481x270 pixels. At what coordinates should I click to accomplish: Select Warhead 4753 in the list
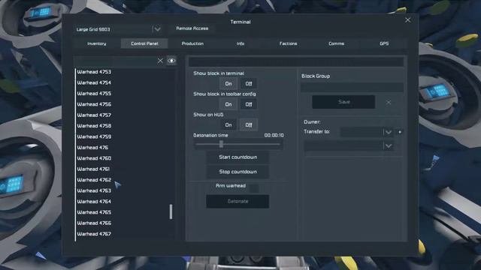click(x=94, y=72)
